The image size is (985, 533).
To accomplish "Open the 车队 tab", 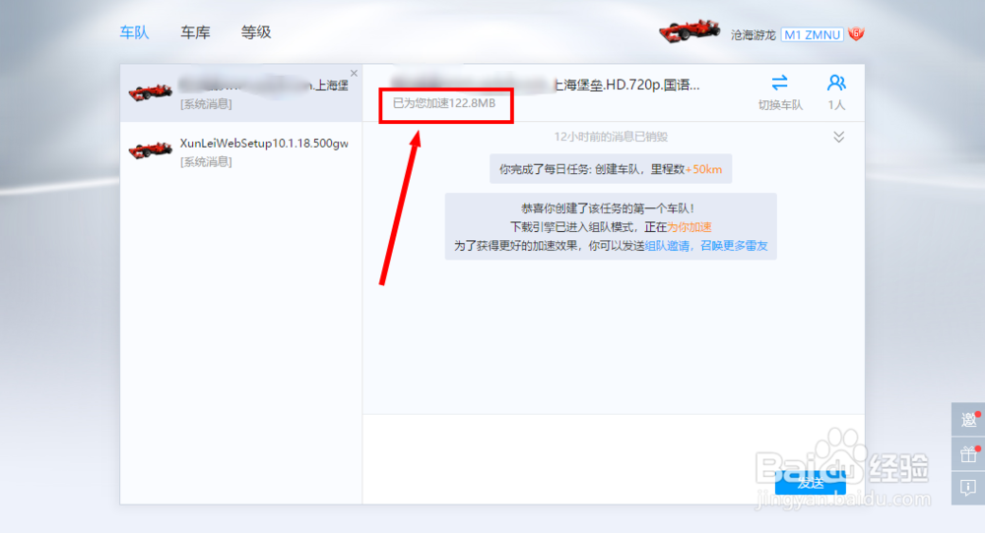I will pos(134,32).
